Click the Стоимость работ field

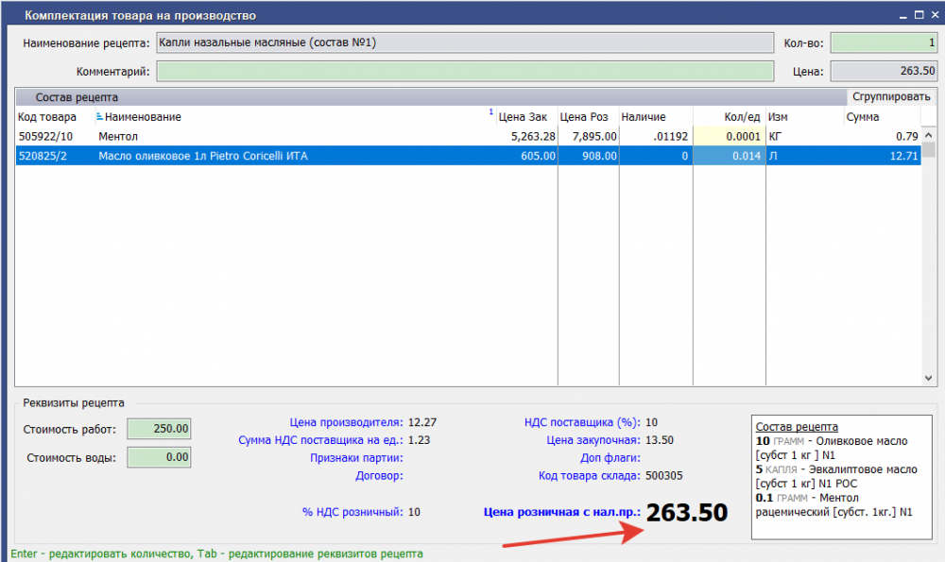point(159,429)
